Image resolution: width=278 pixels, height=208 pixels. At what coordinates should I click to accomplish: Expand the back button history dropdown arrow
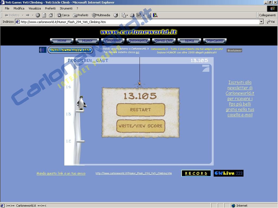[x=23, y=15]
